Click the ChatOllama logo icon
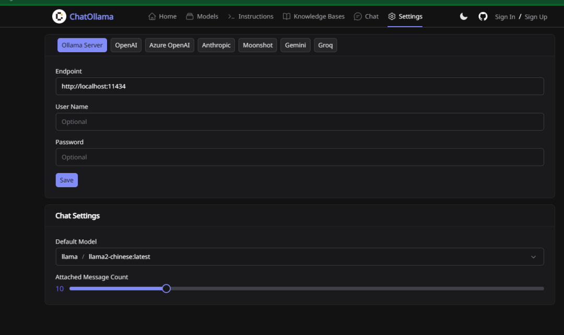This screenshot has height=335, width=564. tap(59, 17)
